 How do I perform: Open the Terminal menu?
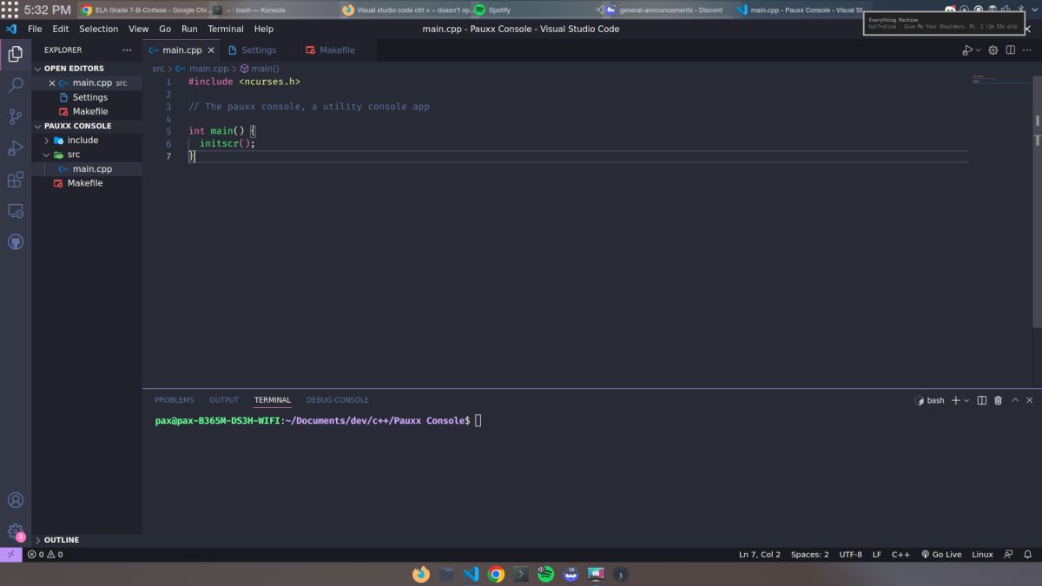[x=226, y=29]
